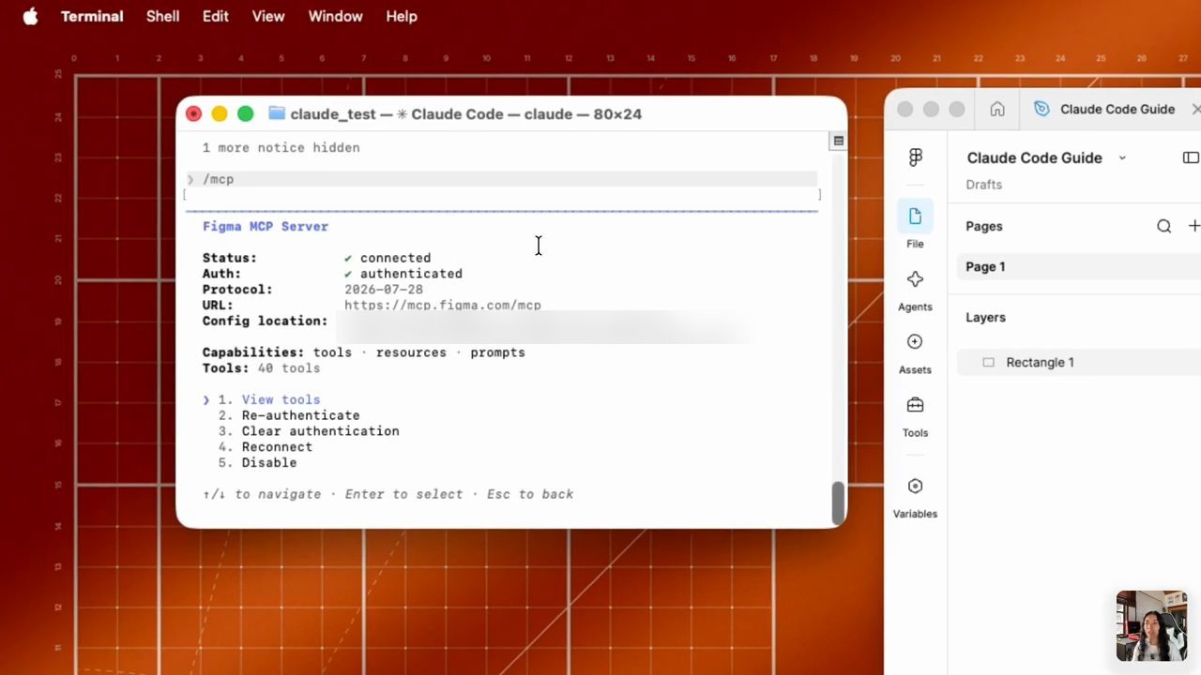Toggle the Figma sidebar layout icon
This screenshot has width=1201, height=675.
[1191, 157]
